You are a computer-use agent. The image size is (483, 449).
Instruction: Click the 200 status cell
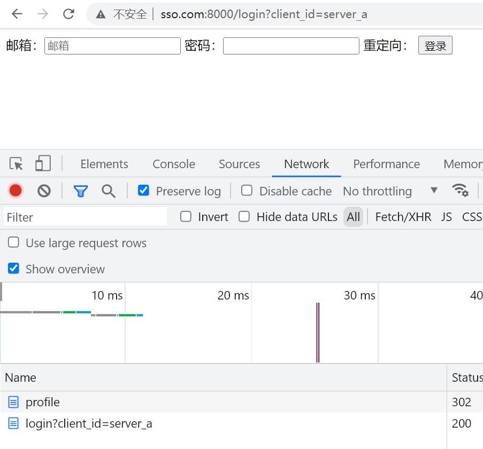(462, 423)
